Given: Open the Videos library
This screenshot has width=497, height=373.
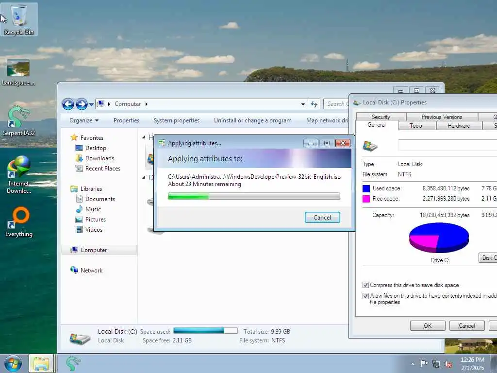Looking at the screenshot, I should coord(94,229).
